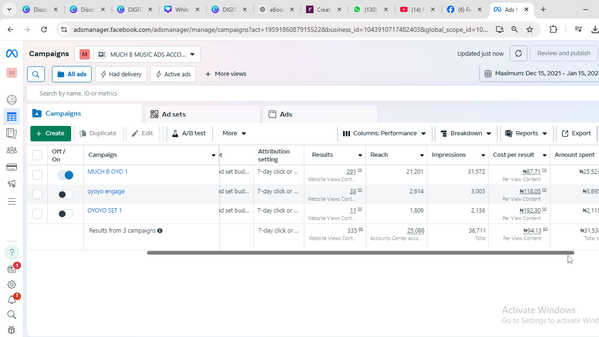Open the All tools hamburger menu icon
The height and width of the screenshot is (337, 599).
12,202
